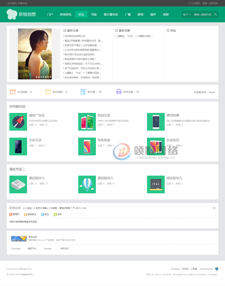Click the search magnifier icon
This screenshot has height=286, width=225.
click(x=215, y=15)
